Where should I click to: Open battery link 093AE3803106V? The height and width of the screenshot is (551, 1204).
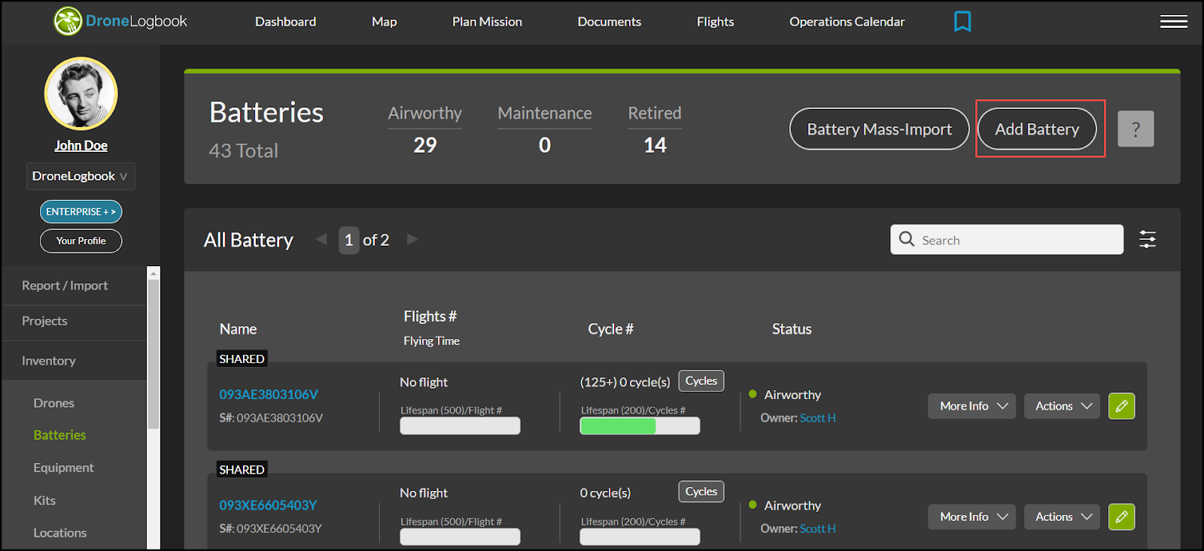coord(269,395)
